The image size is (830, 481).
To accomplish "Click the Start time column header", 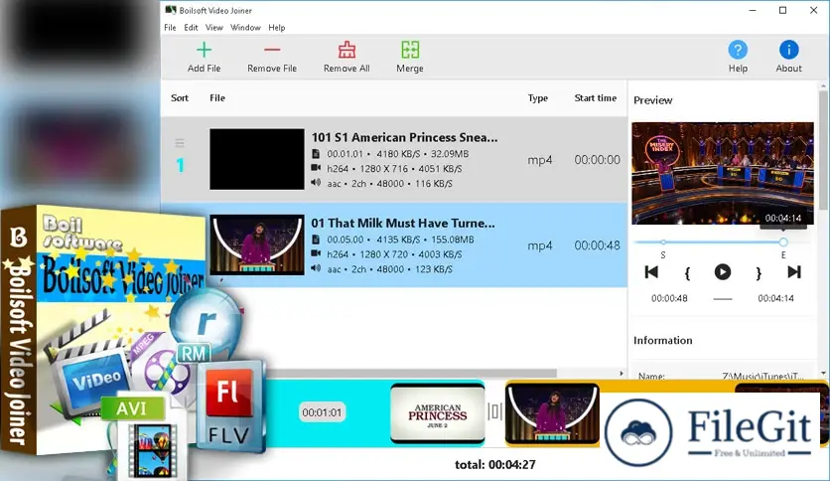I will (x=596, y=98).
